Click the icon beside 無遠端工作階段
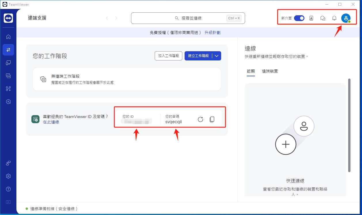This screenshot has height=215, width=362. click(x=43, y=79)
